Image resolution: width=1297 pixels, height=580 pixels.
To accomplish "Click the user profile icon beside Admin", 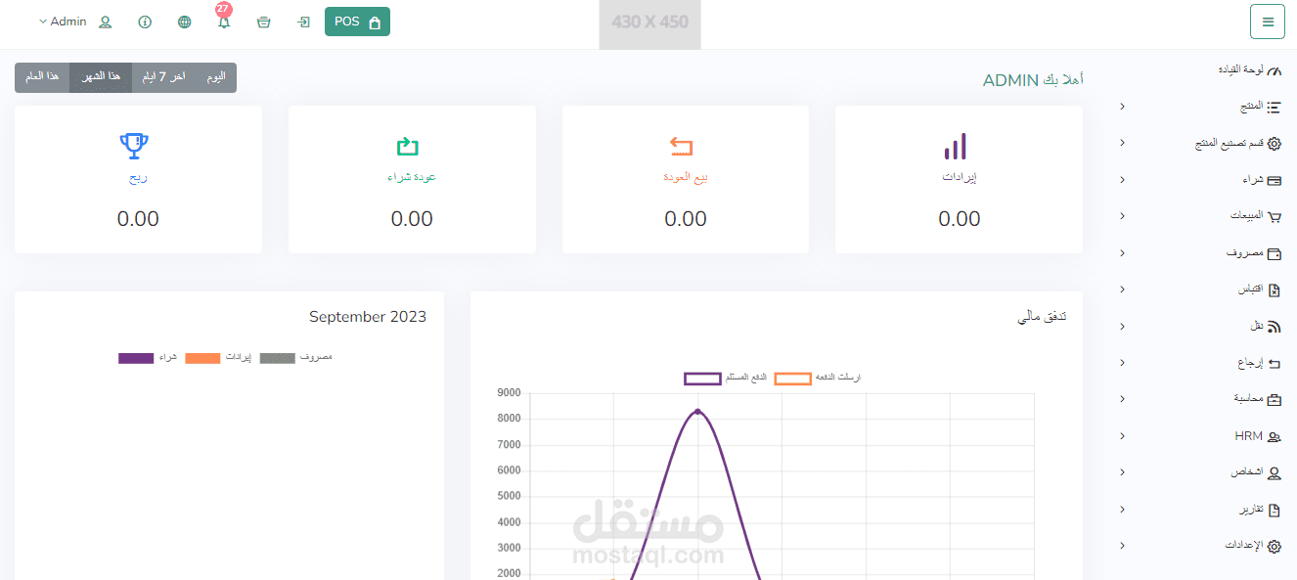I will [x=106, y=22].
